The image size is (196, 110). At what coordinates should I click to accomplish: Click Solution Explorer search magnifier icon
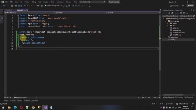coord(194,16)
